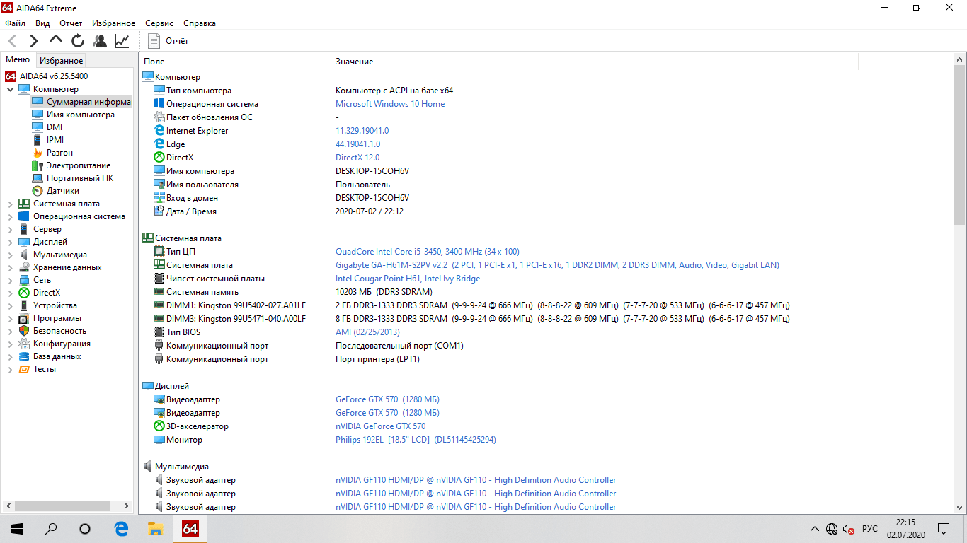Viewport: 967px width, 543px height.
Task: Click the Тесты benchmark icon
Action: [24, 369]
